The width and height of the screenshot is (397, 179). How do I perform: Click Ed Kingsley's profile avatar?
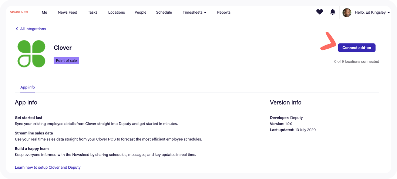tap(347, 13)
